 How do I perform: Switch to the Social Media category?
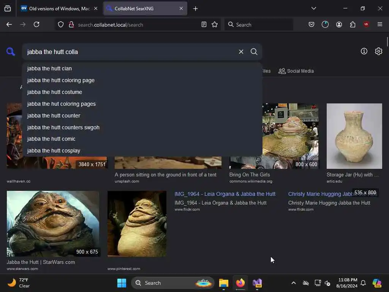coord(296,71)
